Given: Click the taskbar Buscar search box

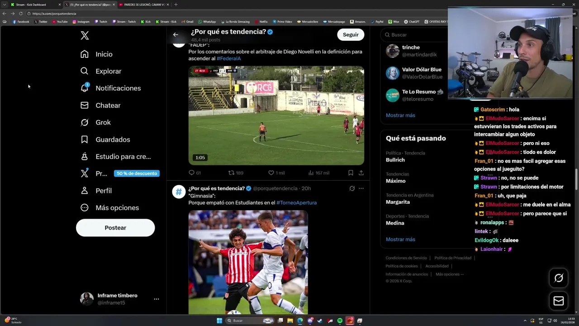Looking at the screenshot, I should click(250, 321).
